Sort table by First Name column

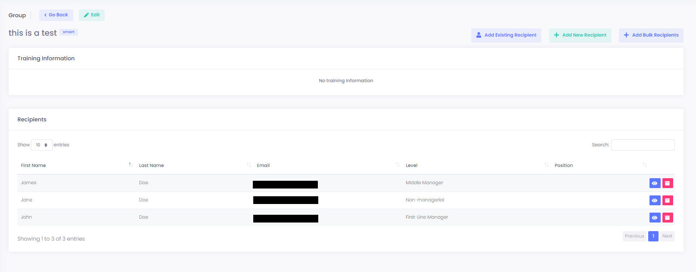pos(34,165)
